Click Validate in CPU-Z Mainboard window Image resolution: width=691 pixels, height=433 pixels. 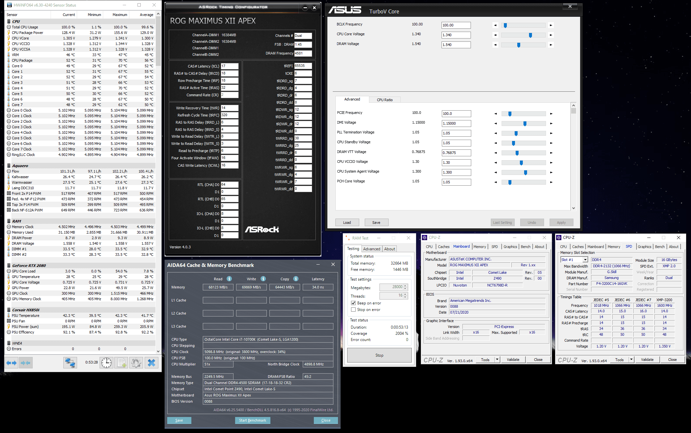click(x=513, y=360)
